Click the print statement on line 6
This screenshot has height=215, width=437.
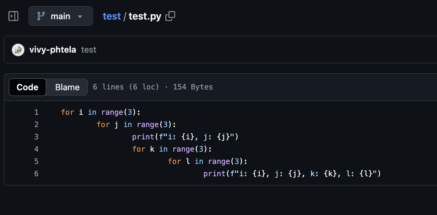[292, 174]
